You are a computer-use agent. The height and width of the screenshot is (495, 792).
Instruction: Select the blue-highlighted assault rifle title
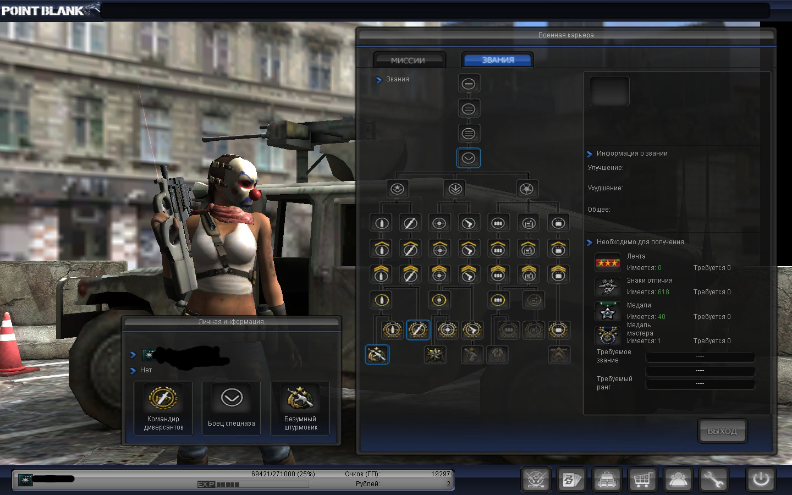tap(377, 355)
